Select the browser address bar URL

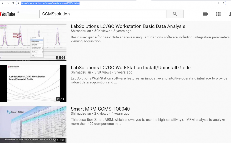tap(50, 3)
